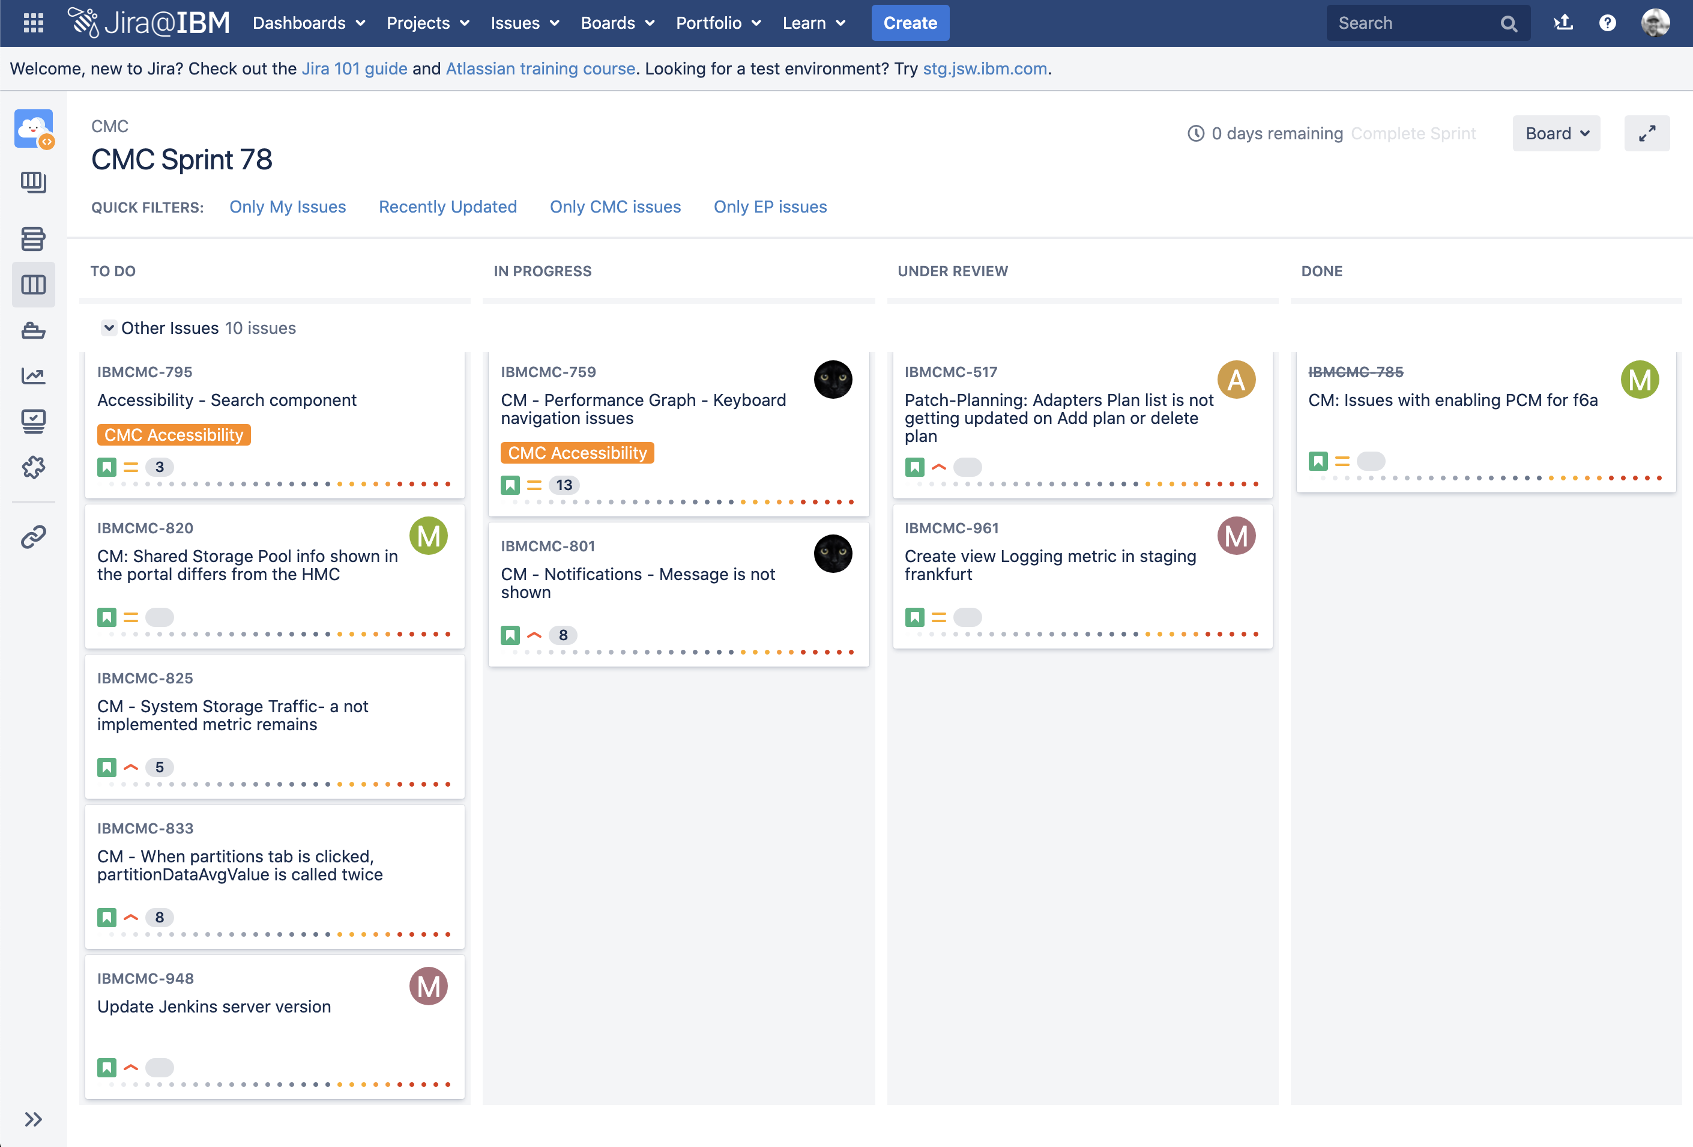
Task: Click issue IBMCMC-759 assignee avatar
Action: 833,379
